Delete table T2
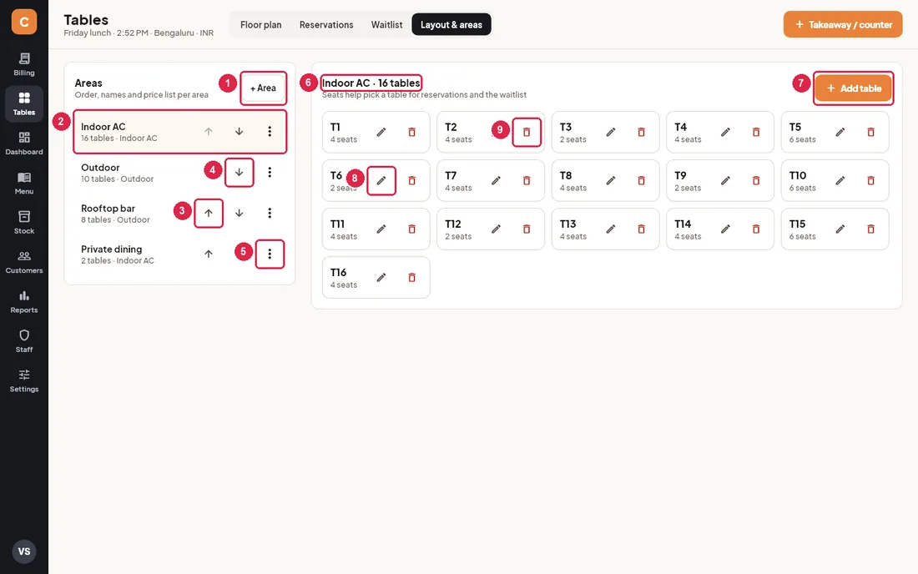This screenshot has width=918, height=574. [x=527, y=132]
